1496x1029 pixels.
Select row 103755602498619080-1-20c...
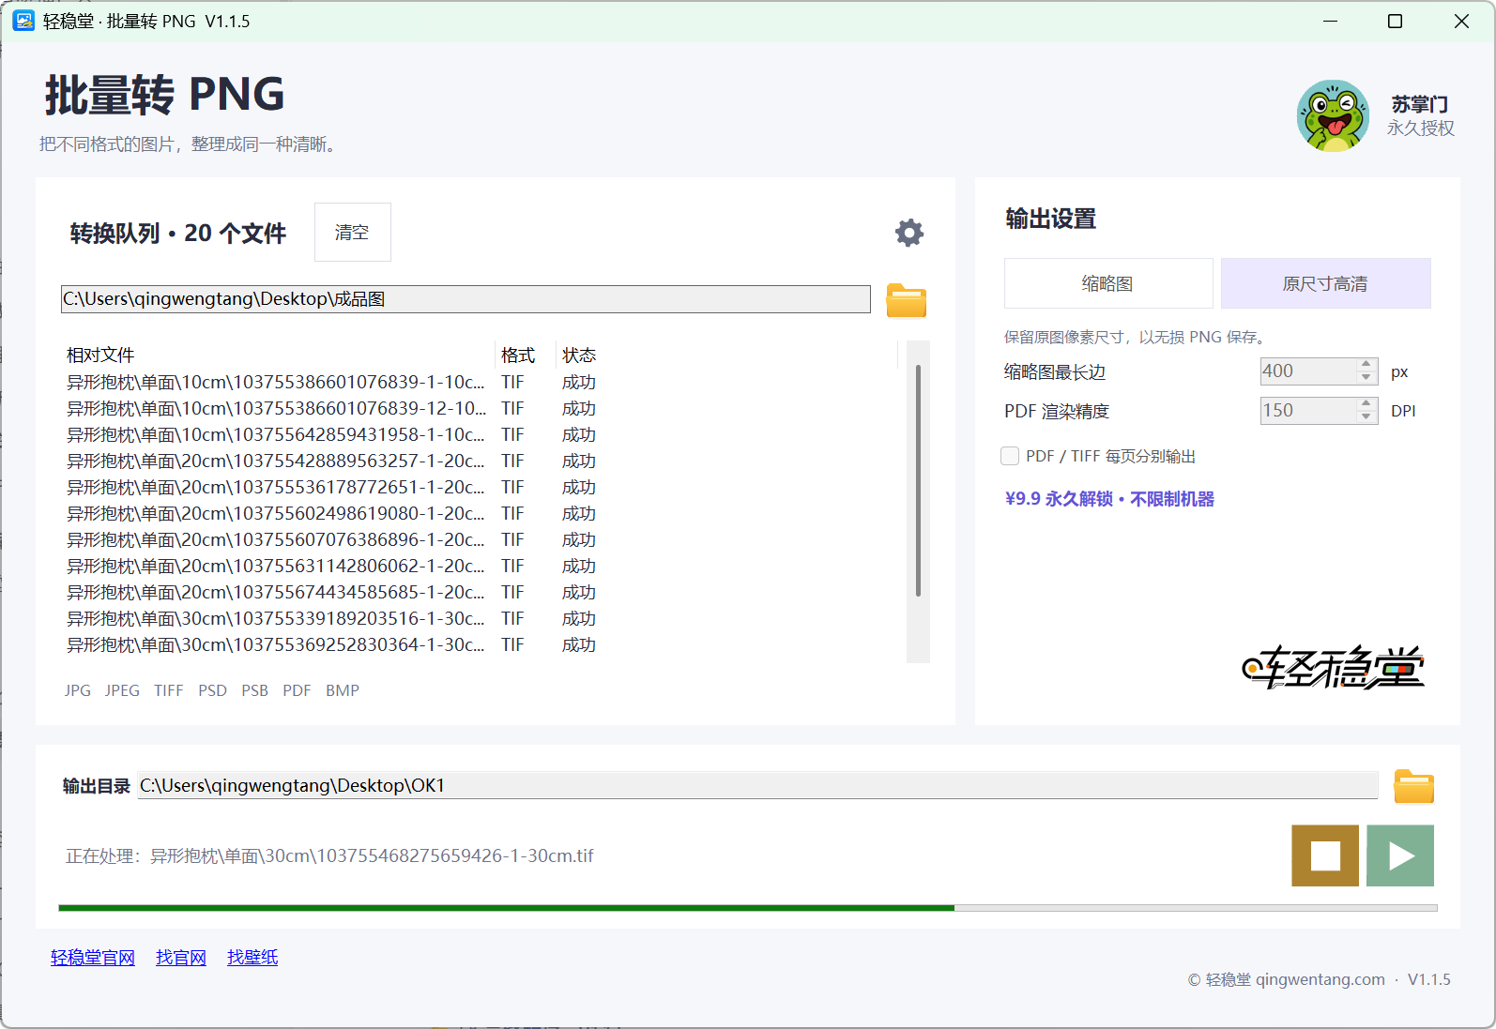481,513
